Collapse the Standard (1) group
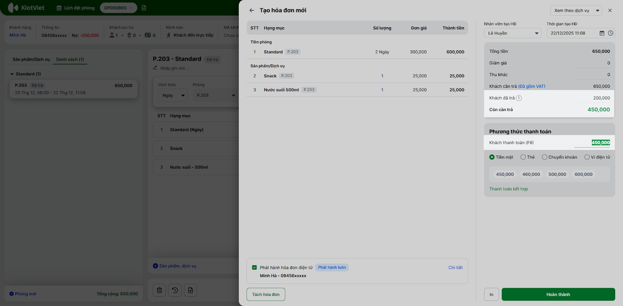623x306 pixels. [x=12, y=74]
